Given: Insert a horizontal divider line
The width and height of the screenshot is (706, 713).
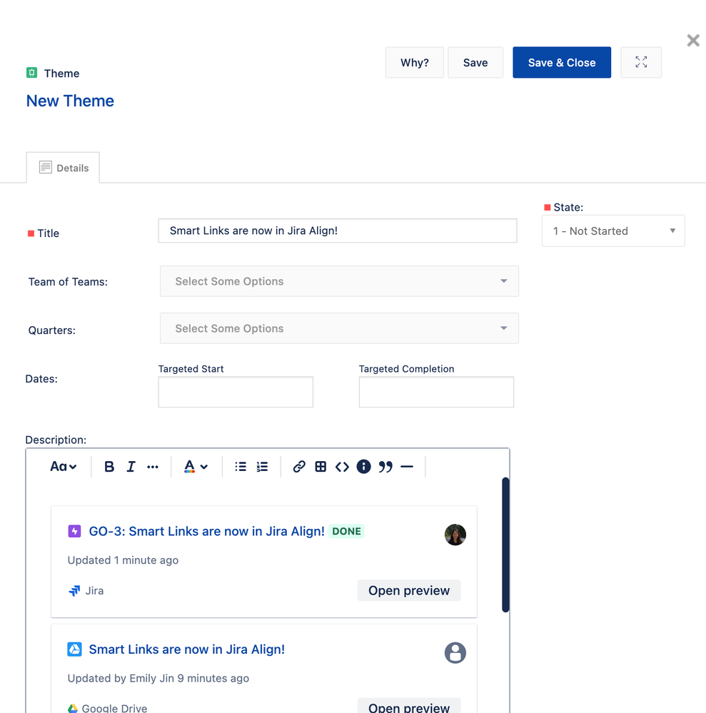Looking at the screenshot, I should pyautogui.click(x=407, y=467).
